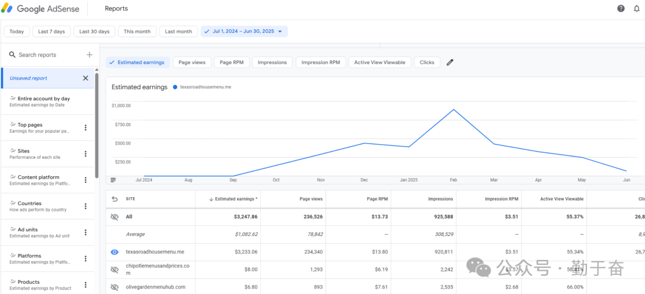Open the Unsaved report tab
This screenshot has height=294, width=645.
click(x=48, y=78)
